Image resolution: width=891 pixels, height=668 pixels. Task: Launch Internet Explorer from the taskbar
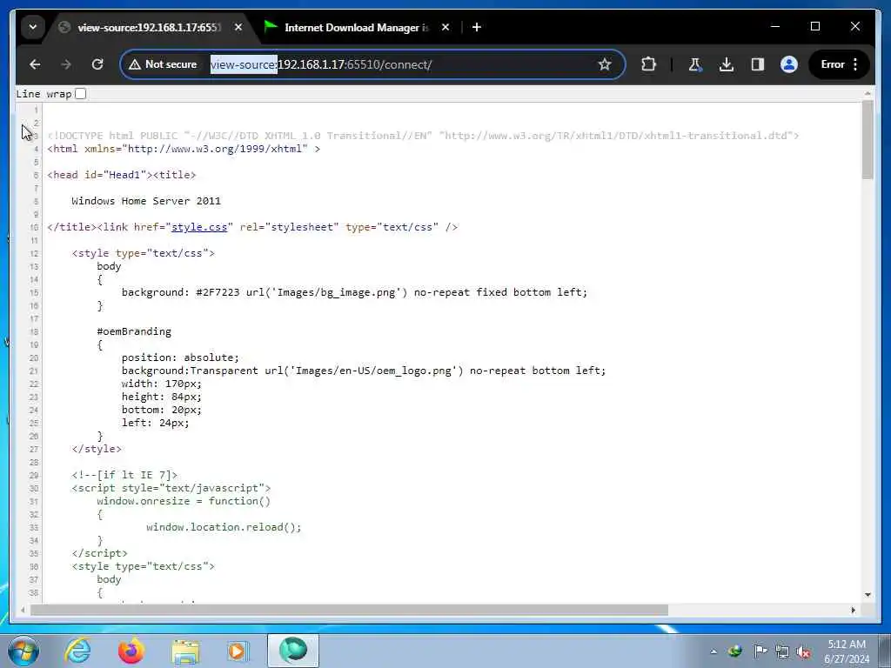point(77,651)
